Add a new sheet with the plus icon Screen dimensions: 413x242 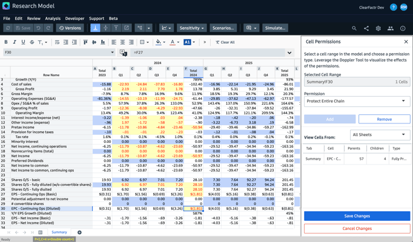(79, 232)
